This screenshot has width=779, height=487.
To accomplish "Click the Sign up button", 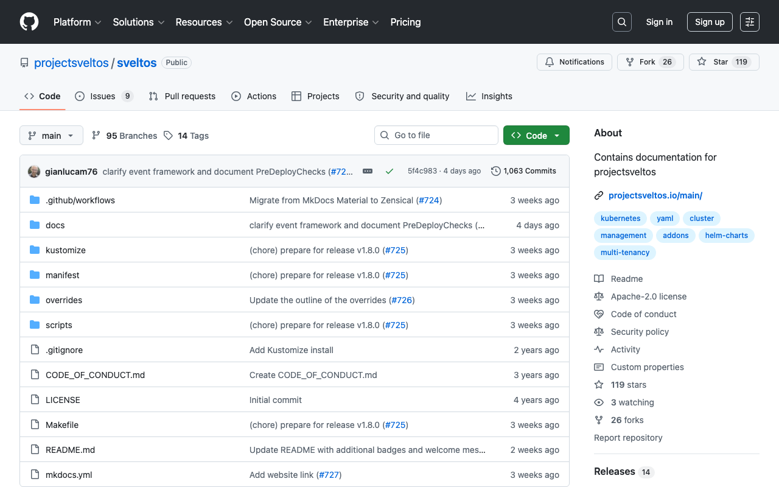I will 710,22.
